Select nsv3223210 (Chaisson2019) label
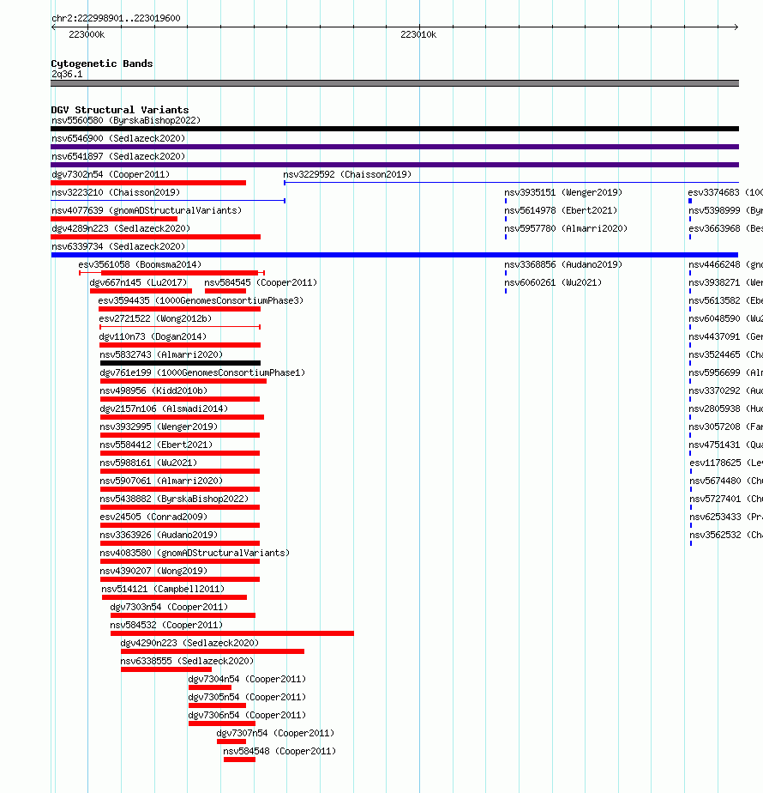The height and width of the screenshot is (793, 763). pyautogui.click(x=116, y=193)
